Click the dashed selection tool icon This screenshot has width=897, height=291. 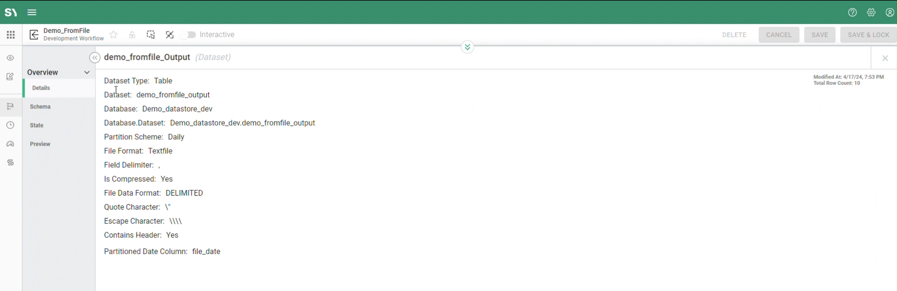[x=151, y=35]
